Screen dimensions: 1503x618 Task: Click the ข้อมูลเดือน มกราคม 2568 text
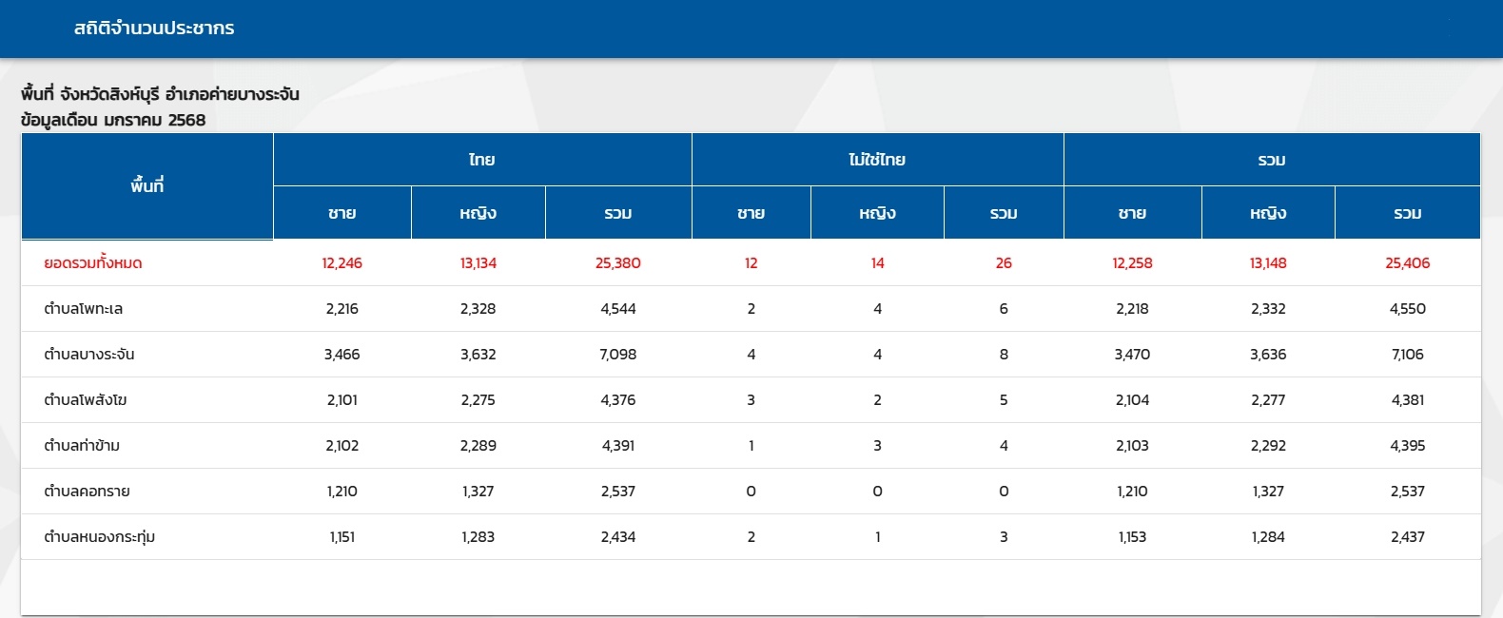pyautogui.click(x=113, y=120)
